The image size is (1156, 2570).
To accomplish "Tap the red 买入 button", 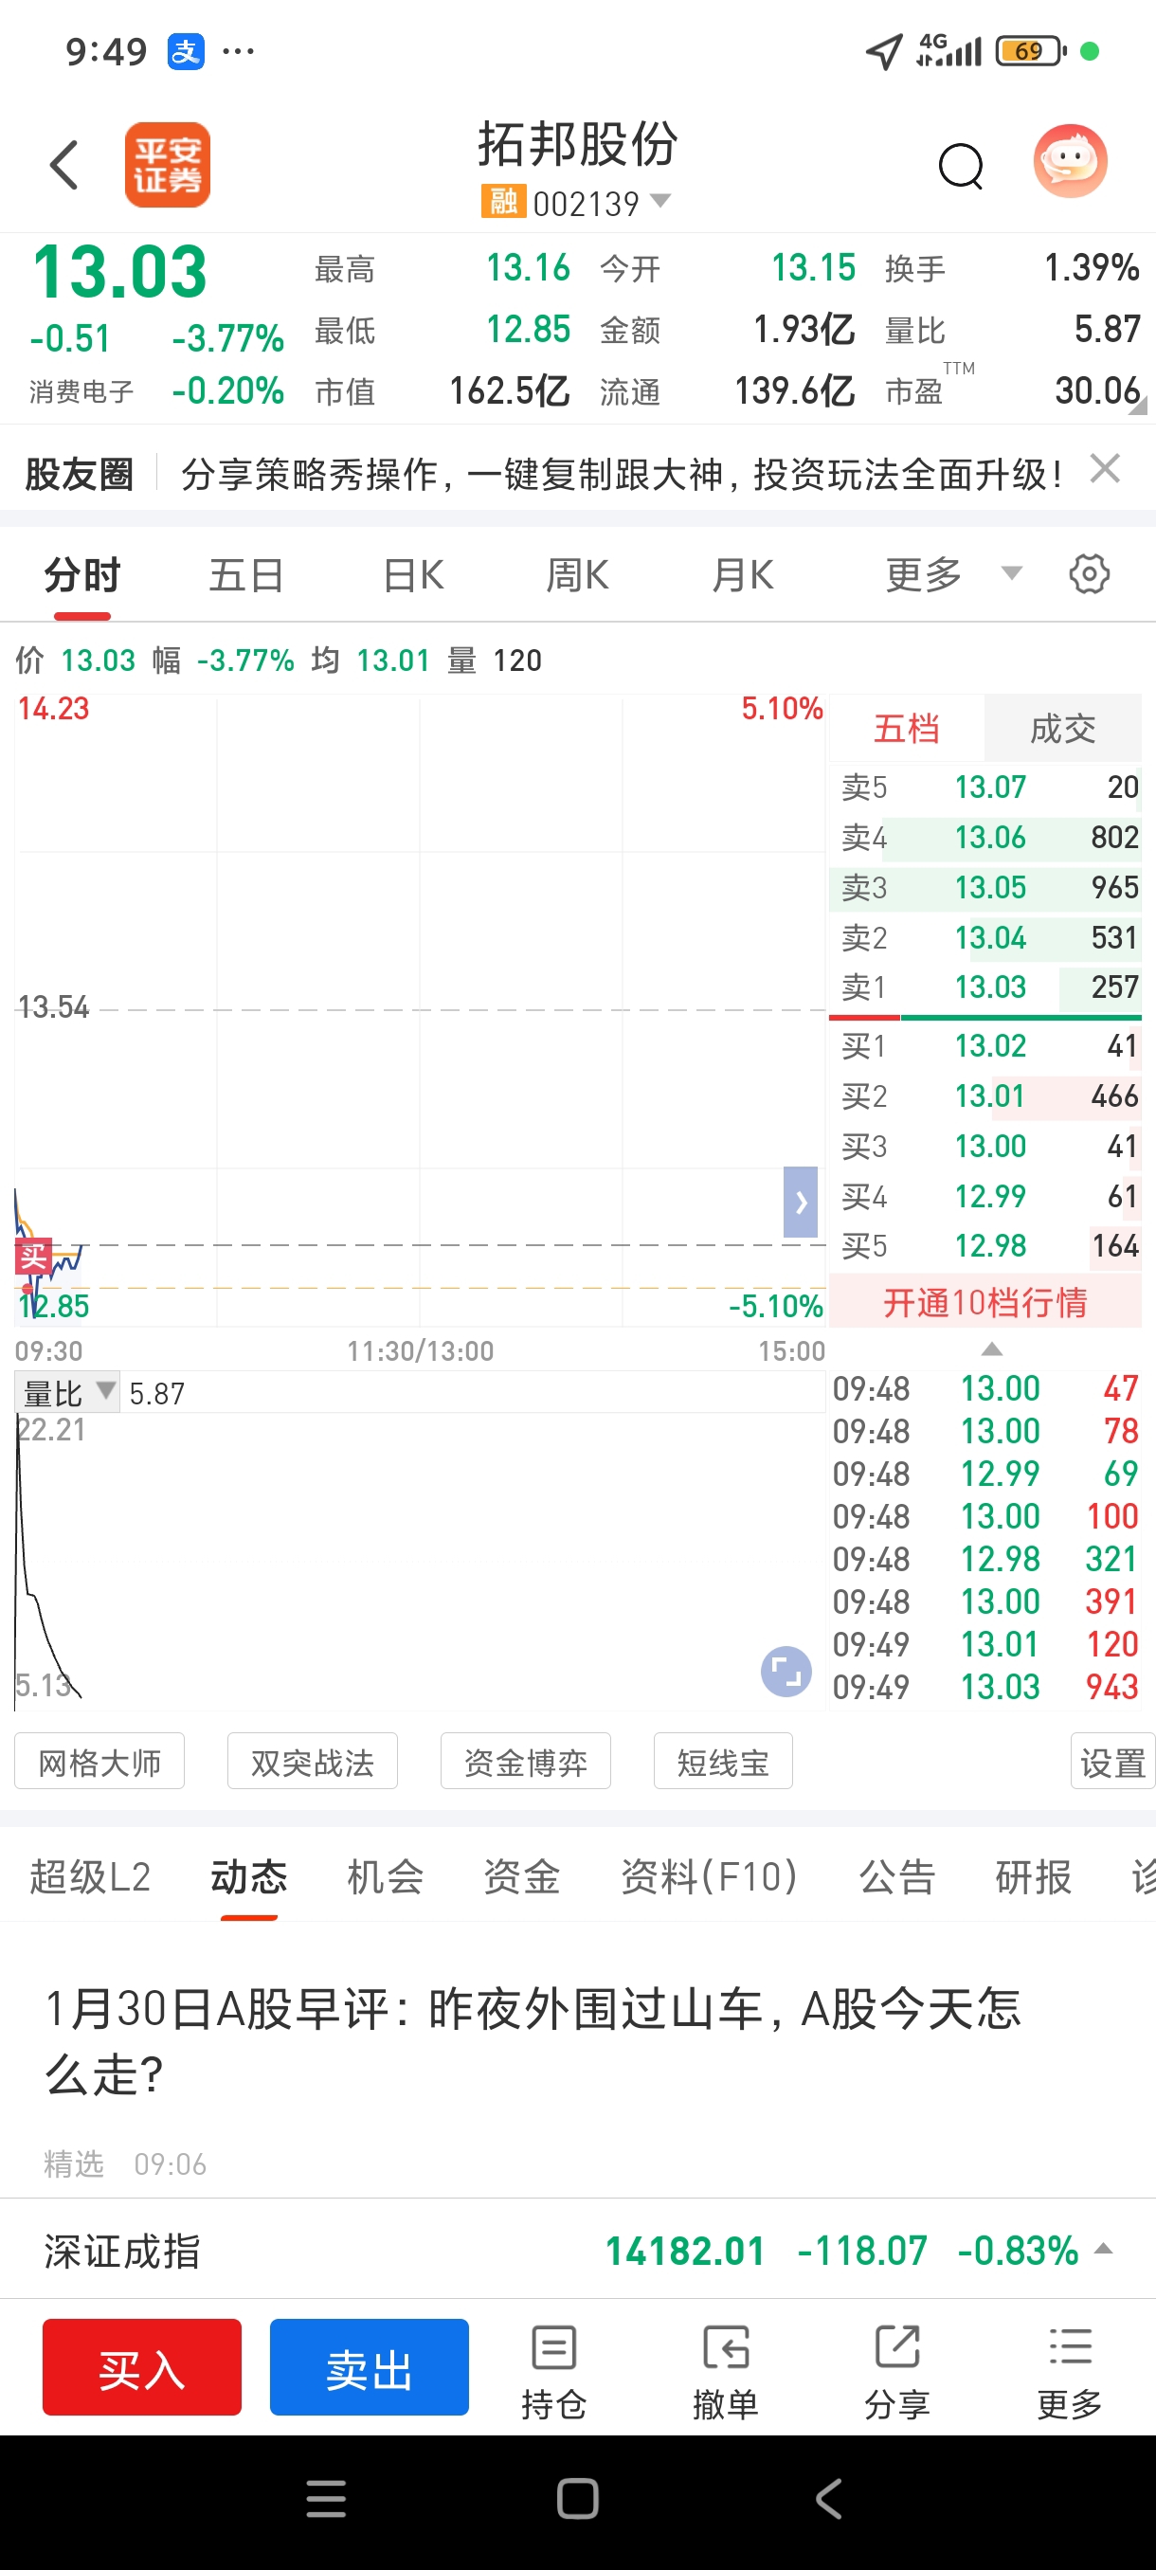I will tap(141, 2366).
